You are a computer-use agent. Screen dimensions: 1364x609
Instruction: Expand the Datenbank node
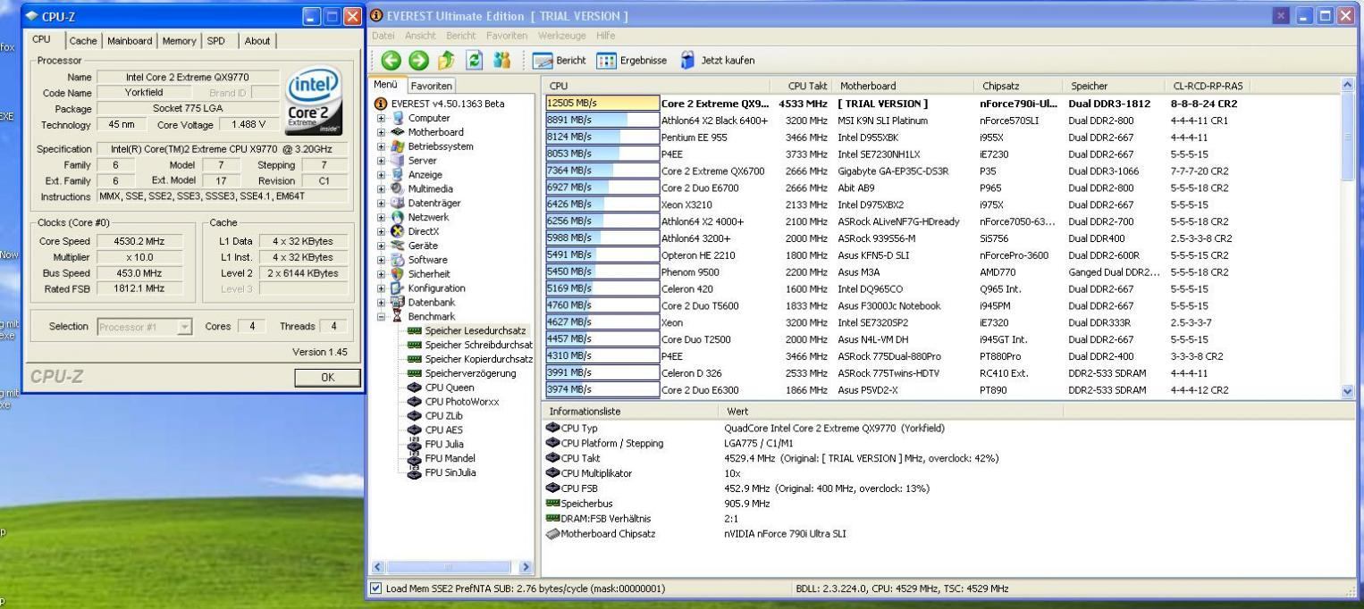point(383,303)
